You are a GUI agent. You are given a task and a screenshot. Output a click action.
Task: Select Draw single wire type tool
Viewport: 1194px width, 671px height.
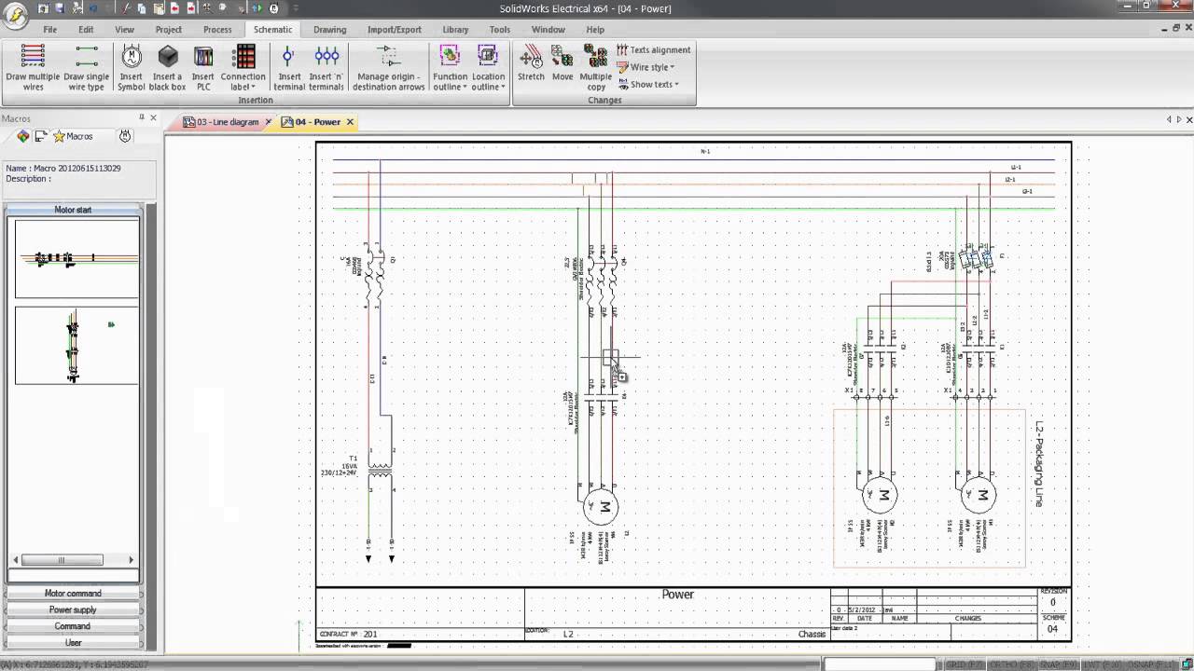[x=86, y=68]
